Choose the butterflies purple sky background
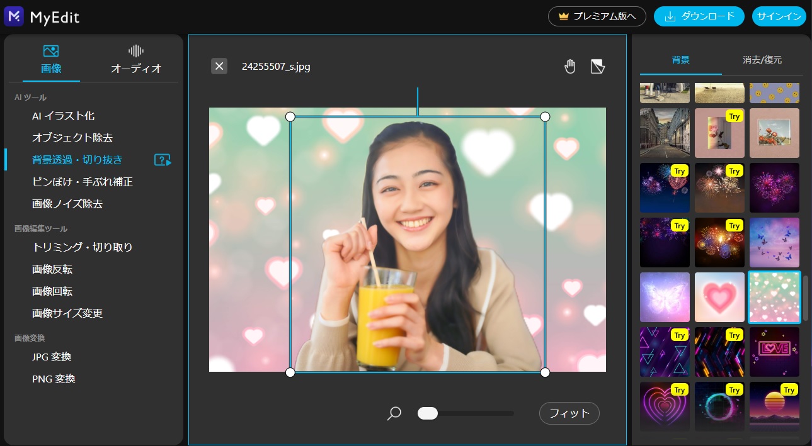Screen dimensions: 812x446 coord(774,242)
